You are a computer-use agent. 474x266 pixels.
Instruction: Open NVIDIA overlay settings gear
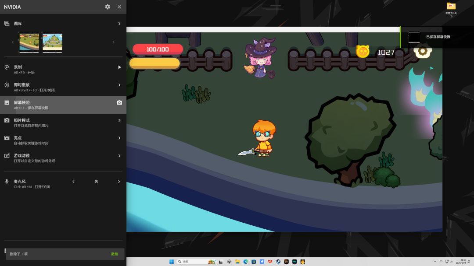(108, 7)
